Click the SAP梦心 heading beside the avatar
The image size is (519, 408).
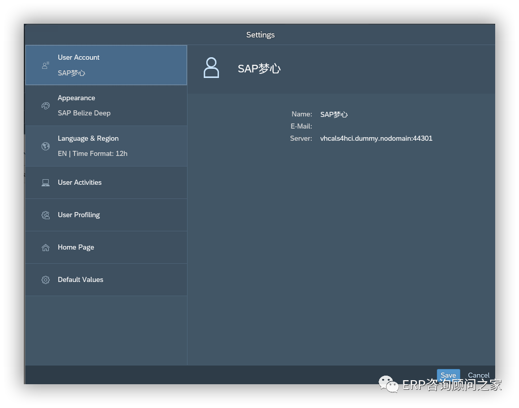259,68
